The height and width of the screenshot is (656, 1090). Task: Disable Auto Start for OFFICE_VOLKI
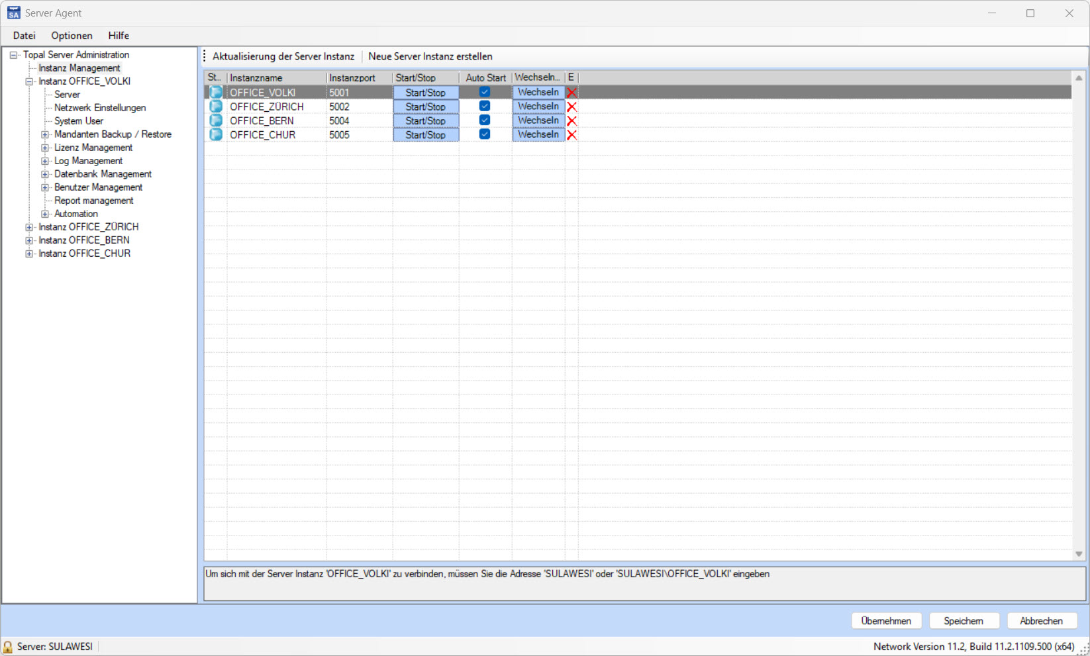[485, 92]
